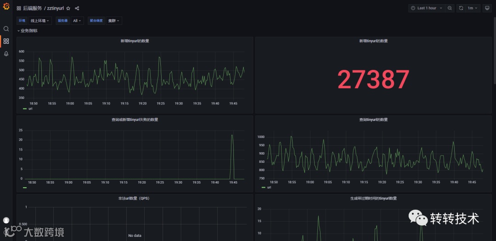
Task: Switch to TV kiosk view mode
Action: coord(487,8)
